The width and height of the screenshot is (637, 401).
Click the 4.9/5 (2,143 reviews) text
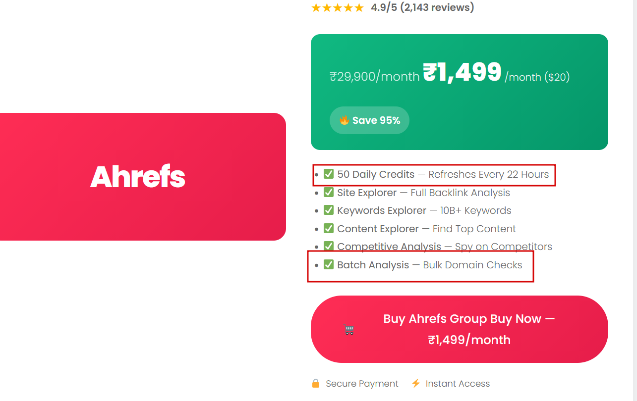pyautogui.click(x=422, y=8)
